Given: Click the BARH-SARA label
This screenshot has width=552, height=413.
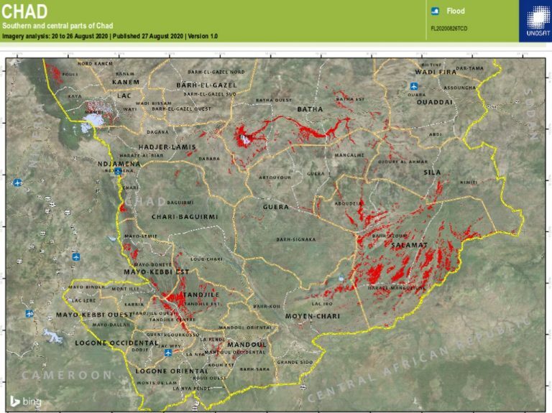Looking at the screenshot, I should coord(254,369).
